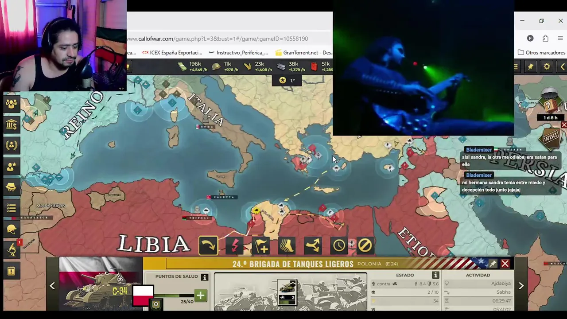The image size is (567, 319).
Task: Pin the unit info panel
Action: 493,264
